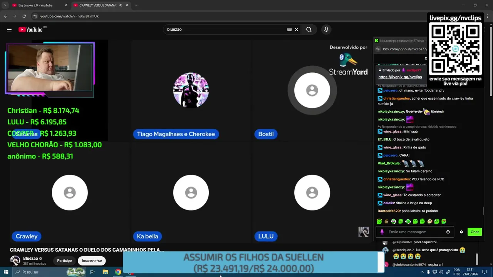Open chat settings gear icon
The image size is (493, 277).
[461, 232]
